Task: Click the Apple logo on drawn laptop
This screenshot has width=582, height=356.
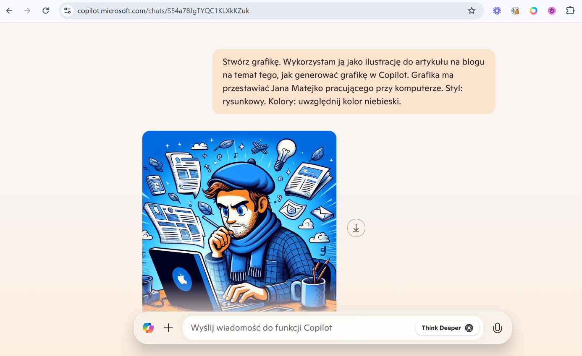Action: 182,279
